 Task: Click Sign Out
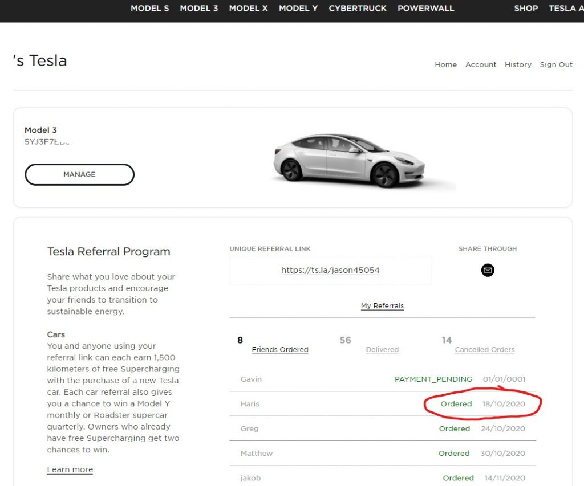tap(556, 64)
